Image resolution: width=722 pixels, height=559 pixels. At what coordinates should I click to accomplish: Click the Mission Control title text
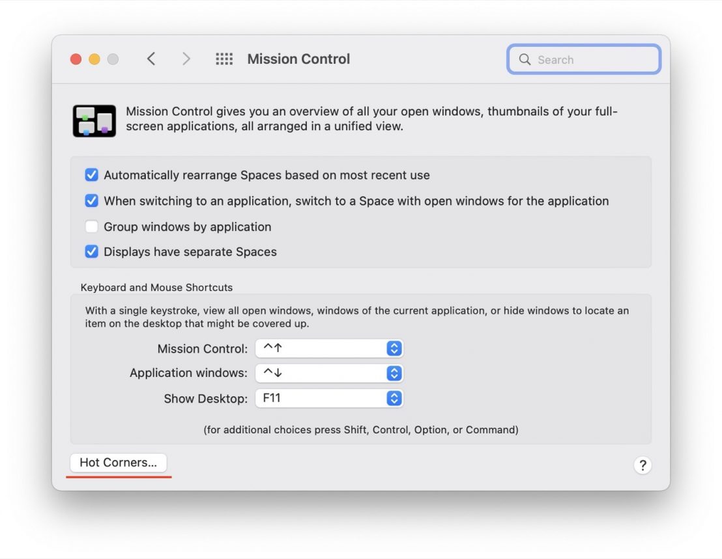click(x=298, y=59)
